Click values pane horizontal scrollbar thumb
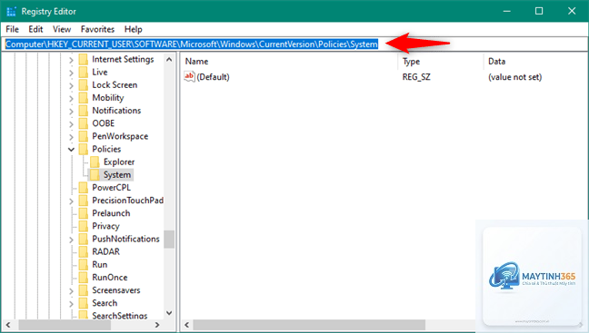 coord(309,325)
